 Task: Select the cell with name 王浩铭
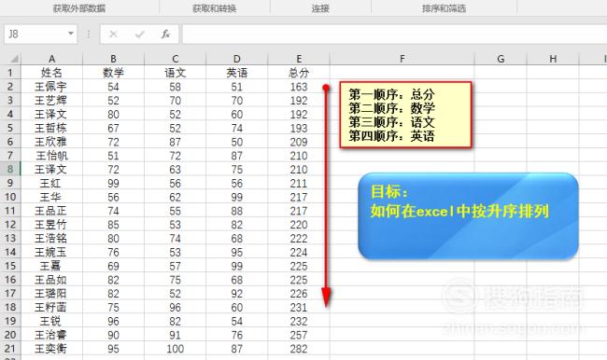click(x=51, y=239)
